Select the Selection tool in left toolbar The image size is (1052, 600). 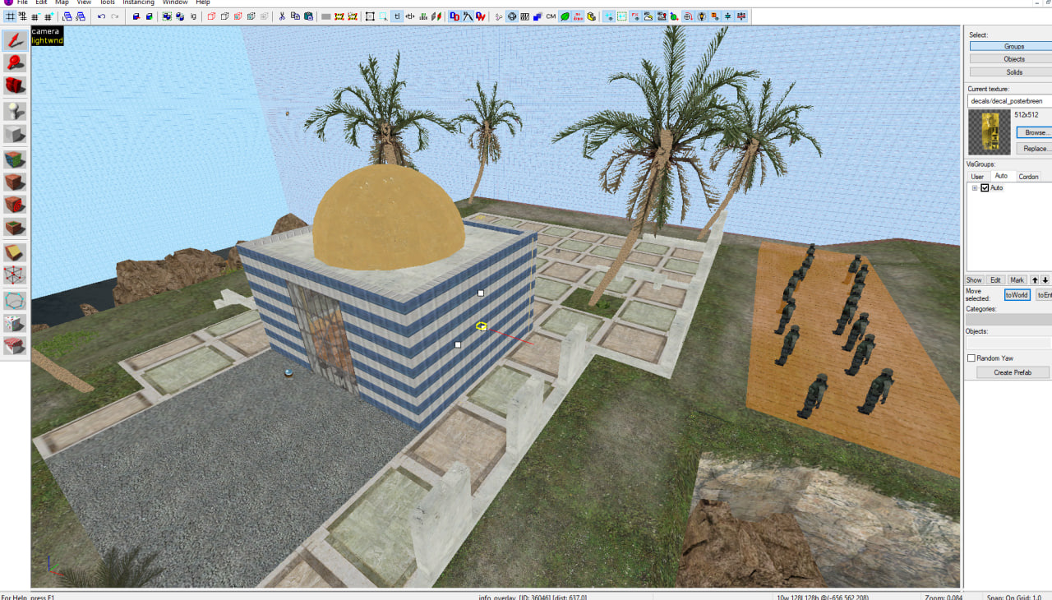pos(15,40)
